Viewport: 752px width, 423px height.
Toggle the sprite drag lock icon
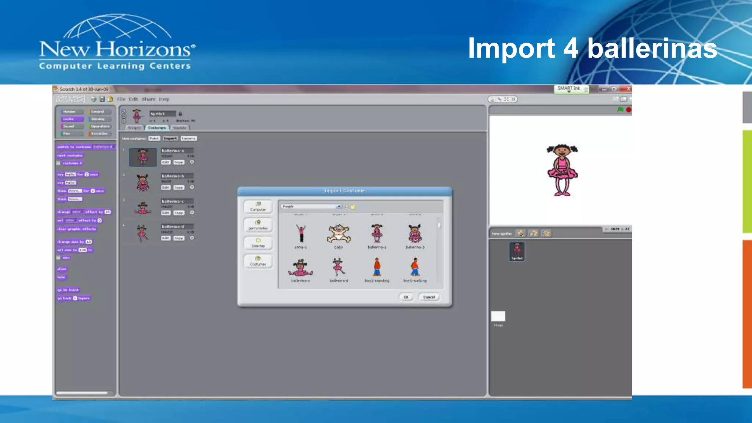pyautogui.click(x=180, y=114)
